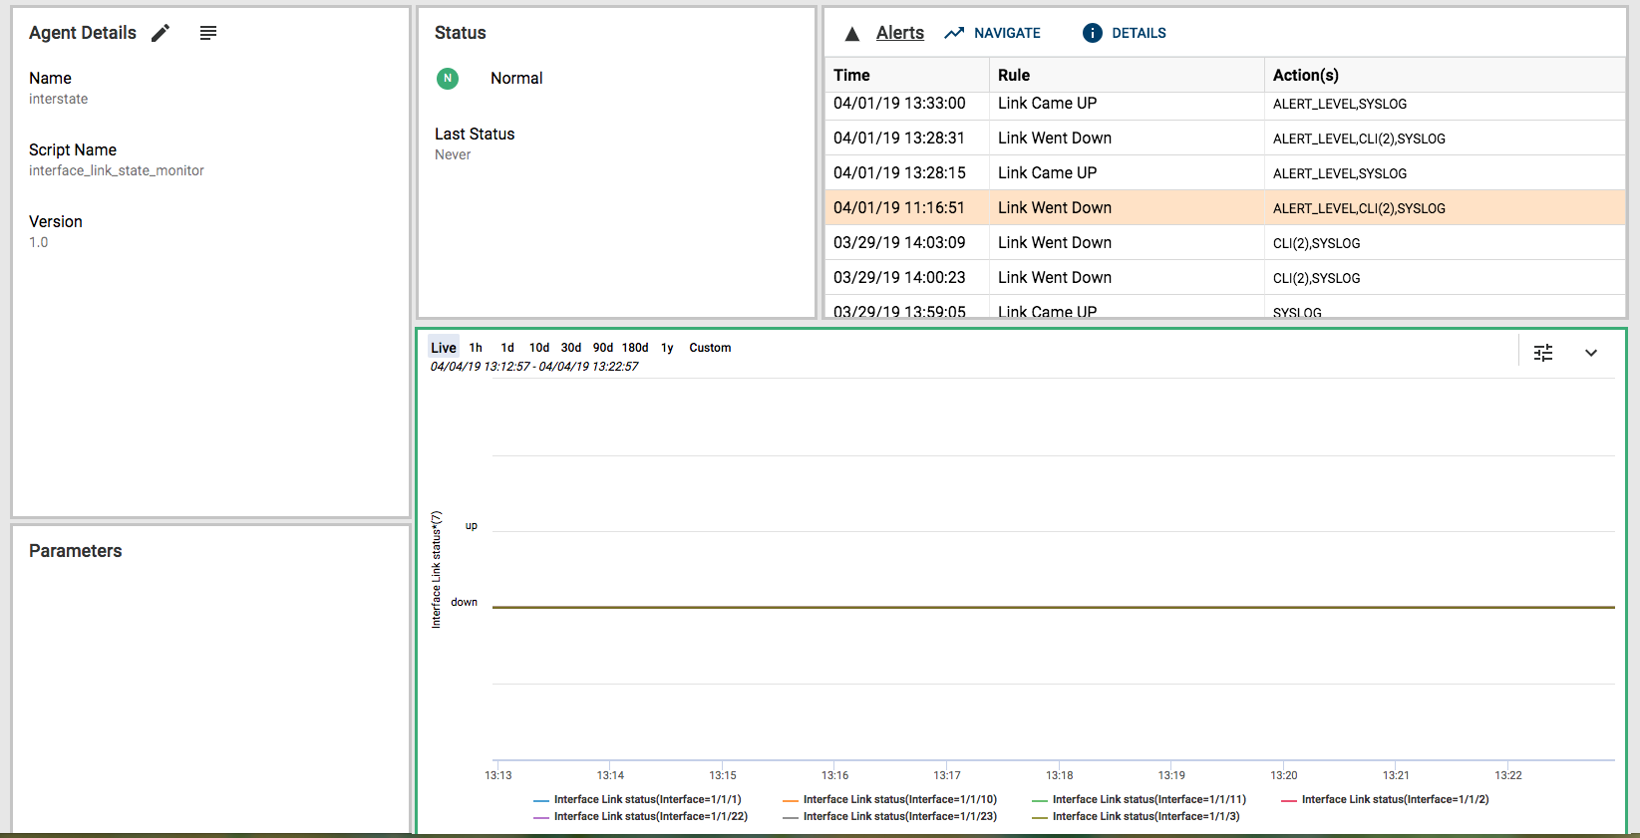Toggle legend series Interface=1/1/10

point(890,799)
